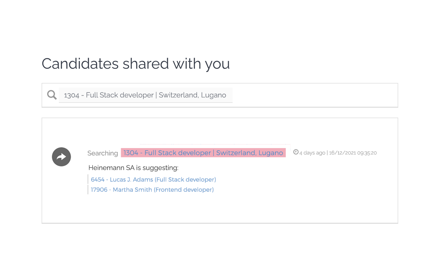Viewport: 440px width, 277px height.
Task: Click the round share arrow icon
Action: [x=62, y=157]
